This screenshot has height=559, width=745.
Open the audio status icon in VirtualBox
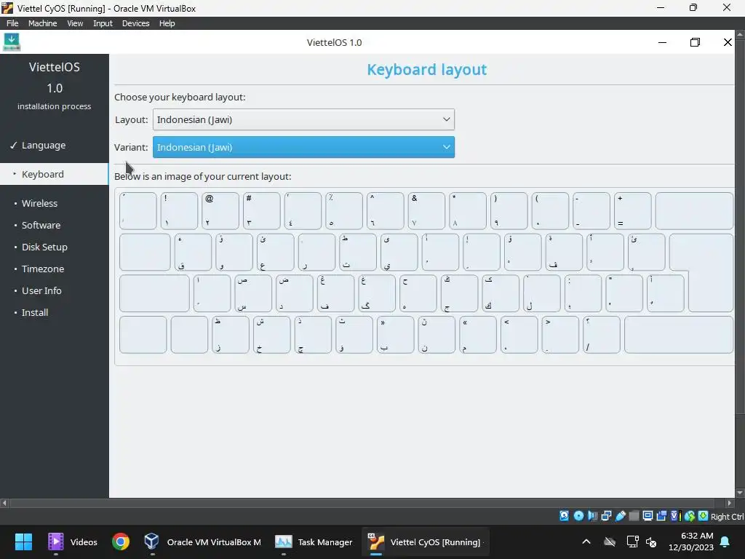592,516
